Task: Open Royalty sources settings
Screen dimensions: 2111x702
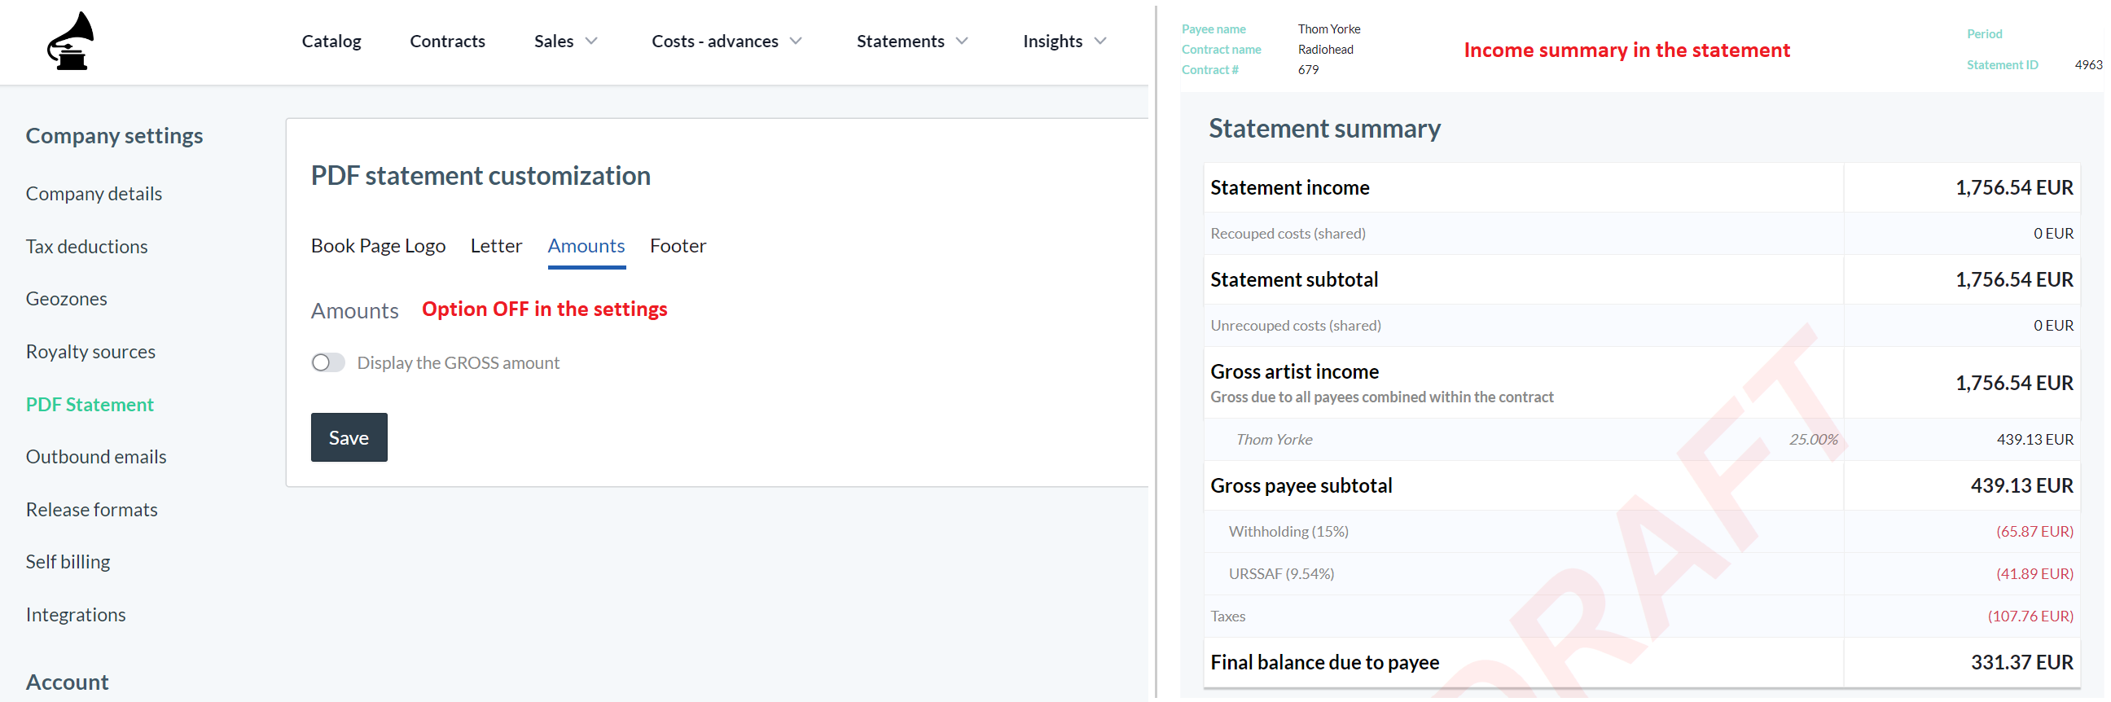Action: tap(90, 352)
